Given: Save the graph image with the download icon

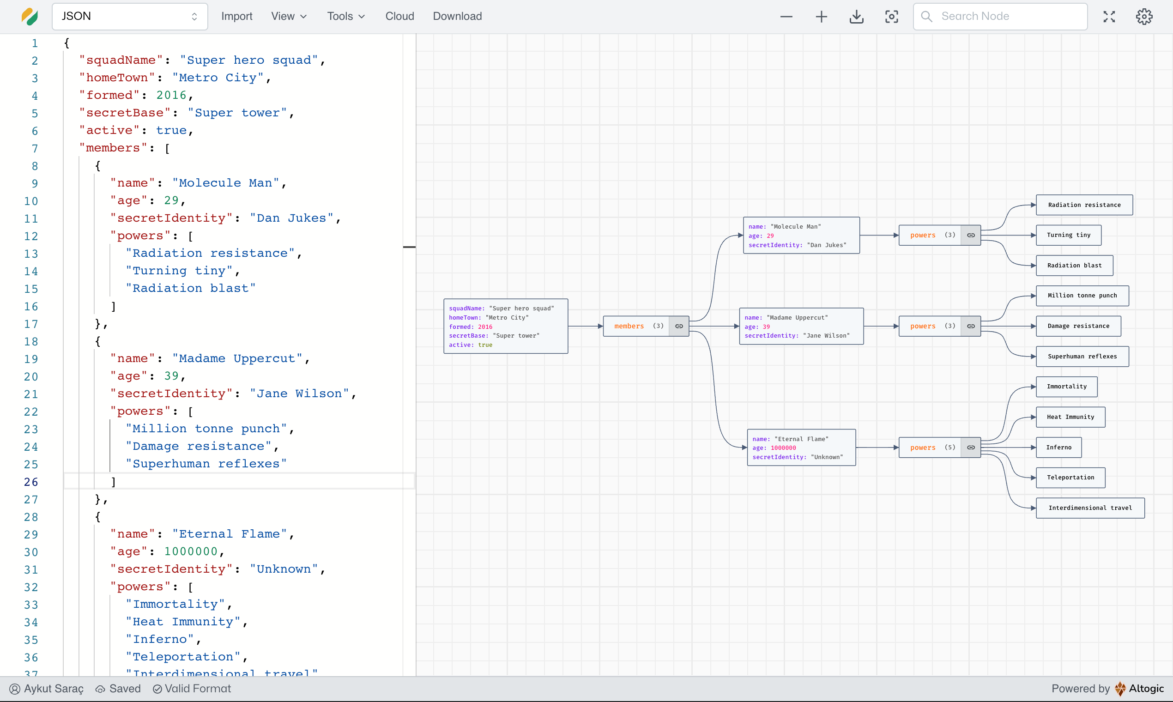Looking at the screenshot, I should coord(857,17).
